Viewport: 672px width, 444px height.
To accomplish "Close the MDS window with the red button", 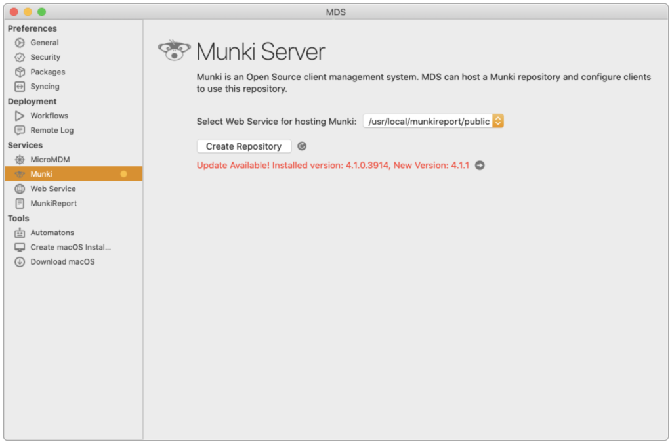I will pyautogui.click(x=14, y=12).
